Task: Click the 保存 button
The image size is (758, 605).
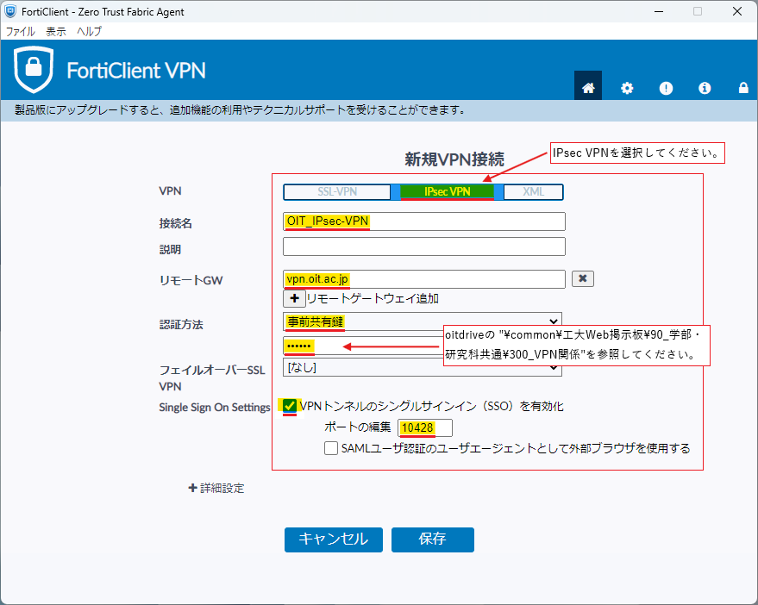Action: (x=432, y=540)
